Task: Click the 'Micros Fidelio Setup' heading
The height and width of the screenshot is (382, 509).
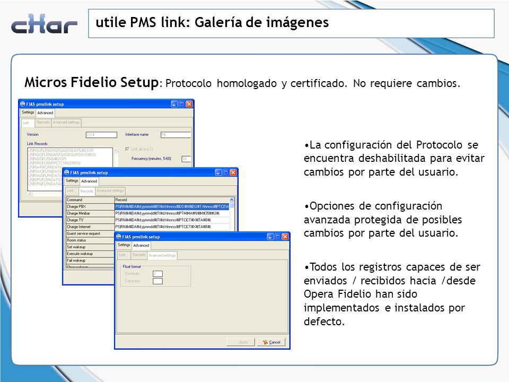Action: pos(92,82)
